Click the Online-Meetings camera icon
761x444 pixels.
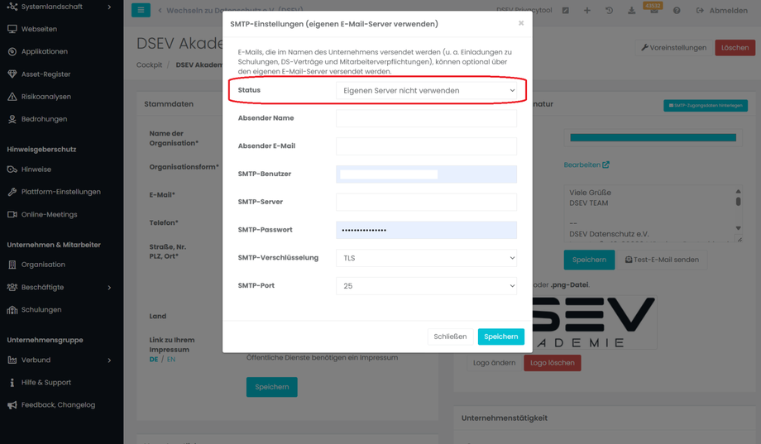click(x=12, y=214)
